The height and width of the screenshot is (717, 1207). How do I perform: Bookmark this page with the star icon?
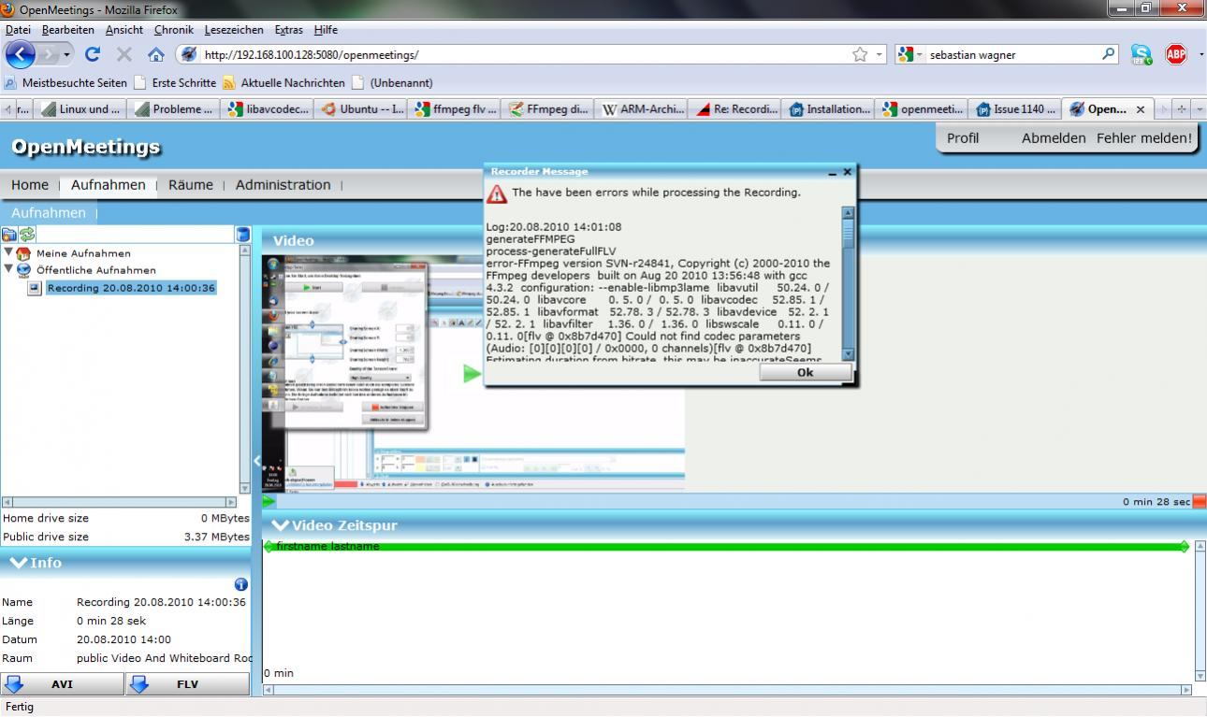click(860, 55)
